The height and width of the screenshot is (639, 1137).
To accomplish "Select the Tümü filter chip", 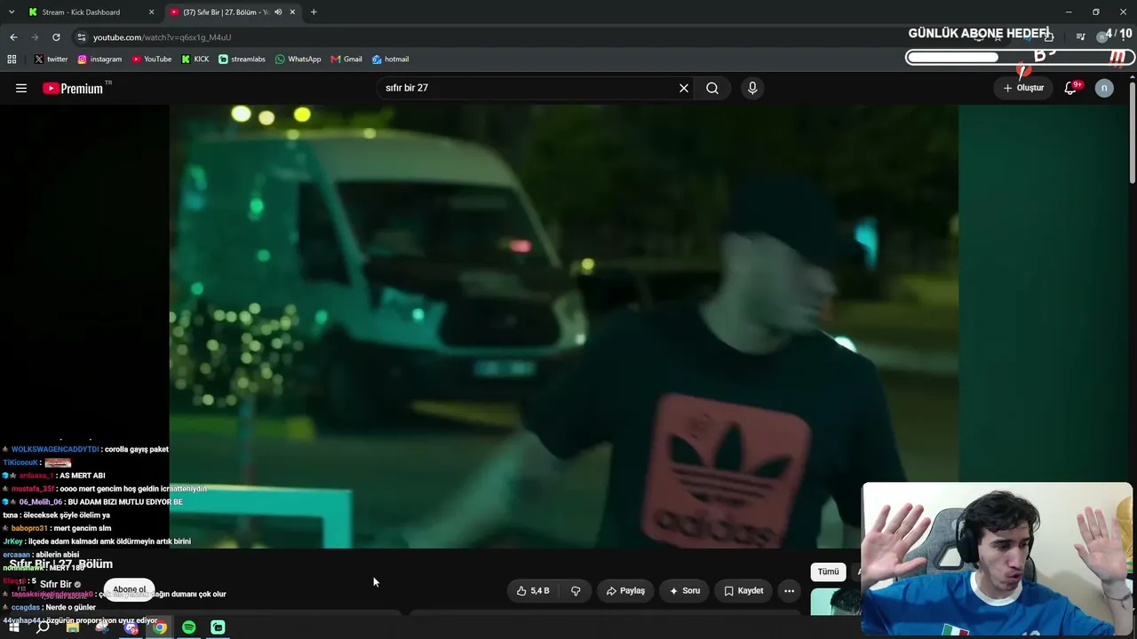I will 828,572.
